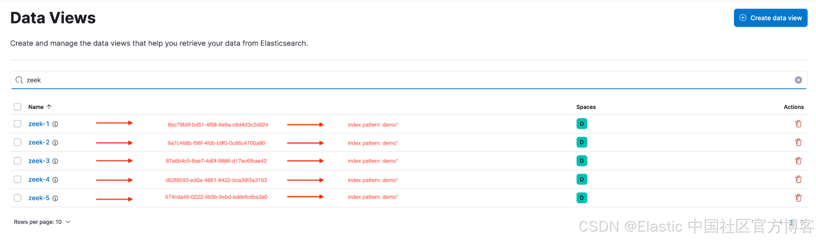The width and height of the screenshot is (816, 240).
Task: Show info icon next to zeek-3
Action: click(x=55, y=161)
